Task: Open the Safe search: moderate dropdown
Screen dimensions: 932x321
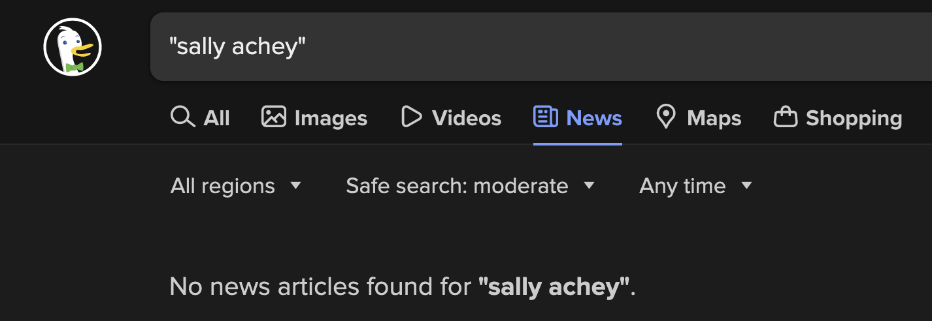Action: [x=457, y=186]
